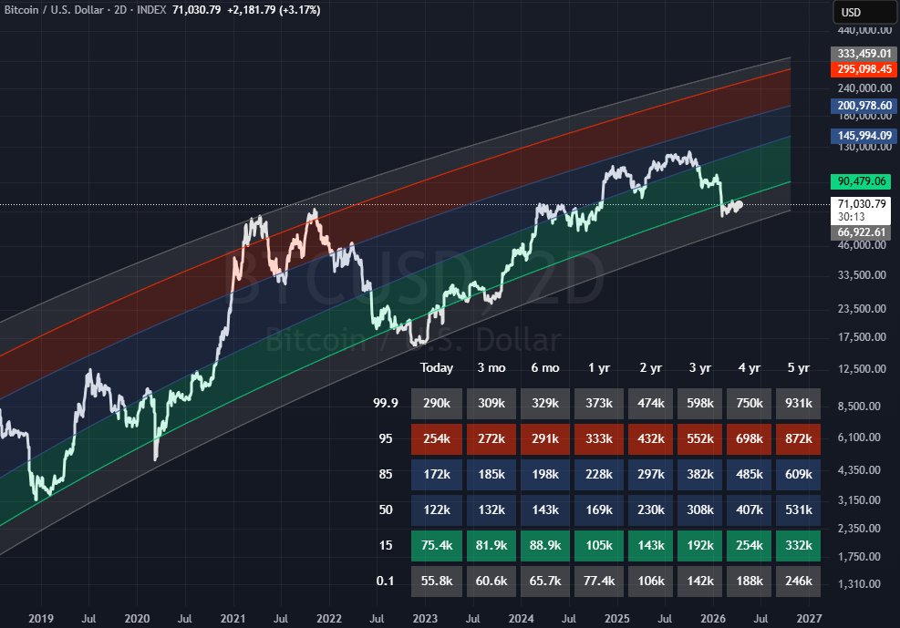Click the 60.6k cell
The width and height of the screenshot is (900, 628).
tap(491, 581)
